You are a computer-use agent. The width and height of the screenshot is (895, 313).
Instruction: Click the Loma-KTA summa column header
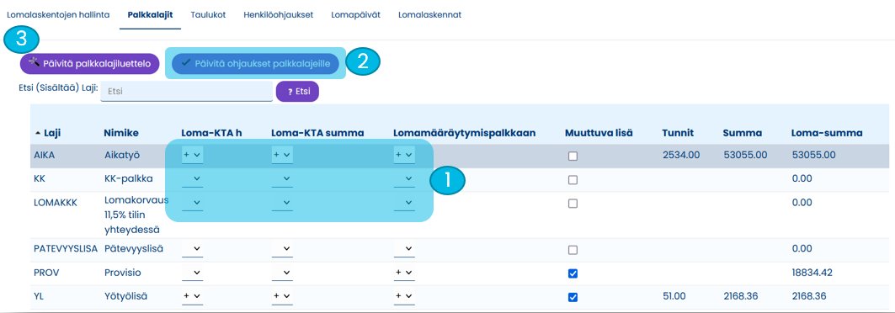(317, 133)
